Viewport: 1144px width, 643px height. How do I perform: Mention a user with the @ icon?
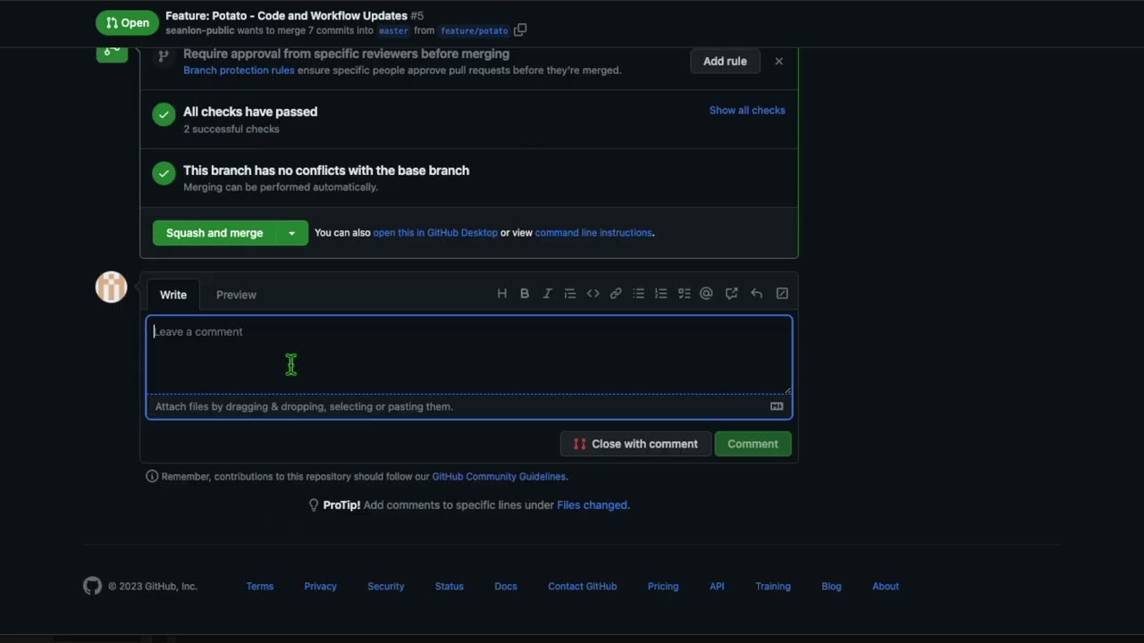coord(706,294)
